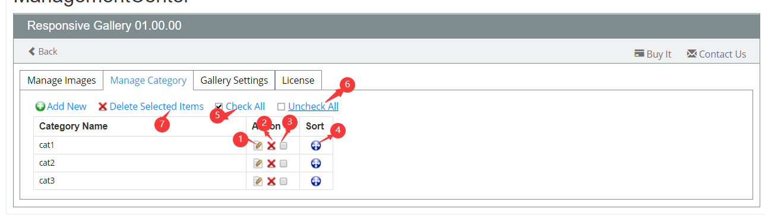
Task: Click the red delete X for cat1
Action: (x=271, y=146)
